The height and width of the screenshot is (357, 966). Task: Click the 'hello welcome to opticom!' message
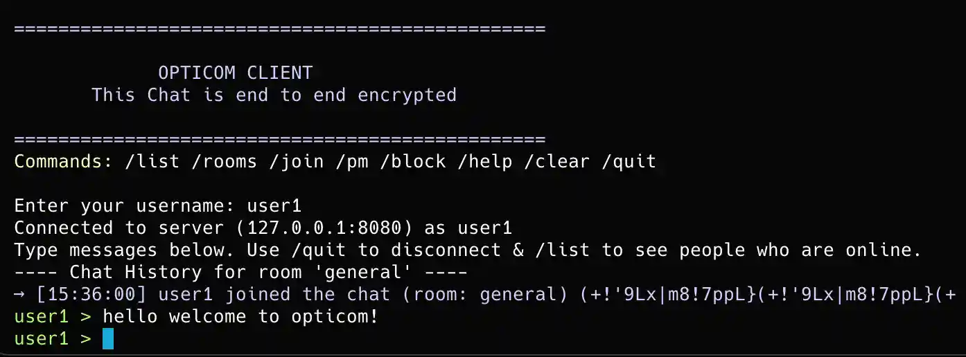[241, 317]
